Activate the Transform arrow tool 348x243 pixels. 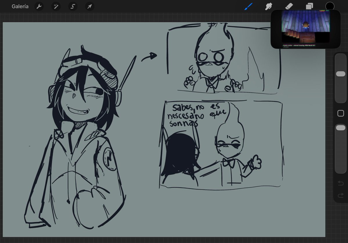90,6
